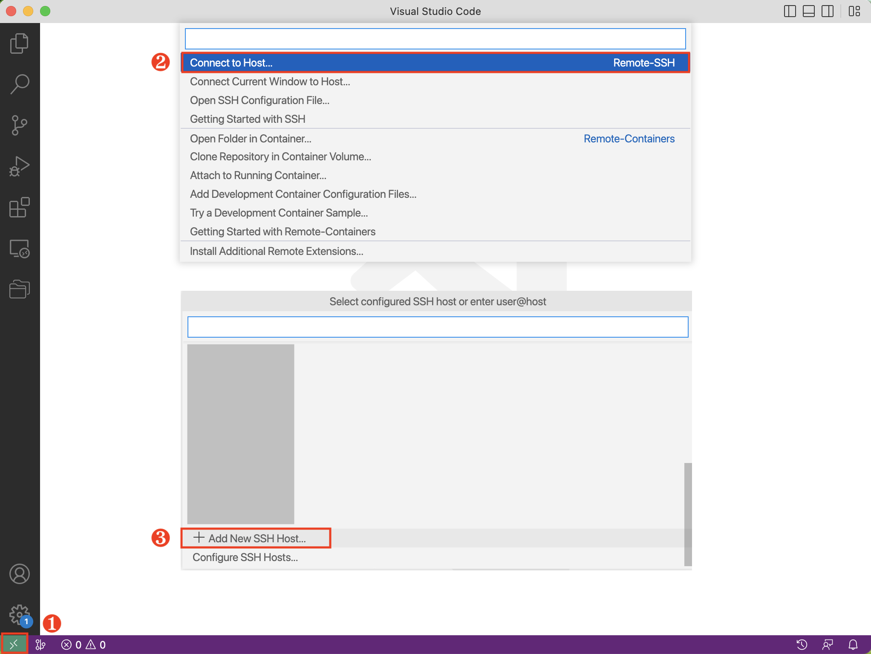Click the macOS green zoom window button
This screenshot has height=654, width=871.
coord(45,11)
